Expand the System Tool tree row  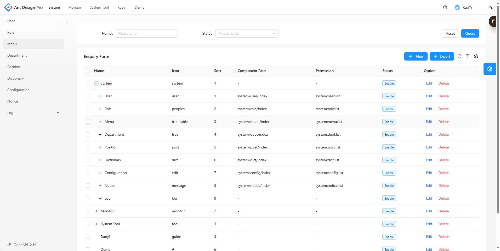(x=96, y=224)
